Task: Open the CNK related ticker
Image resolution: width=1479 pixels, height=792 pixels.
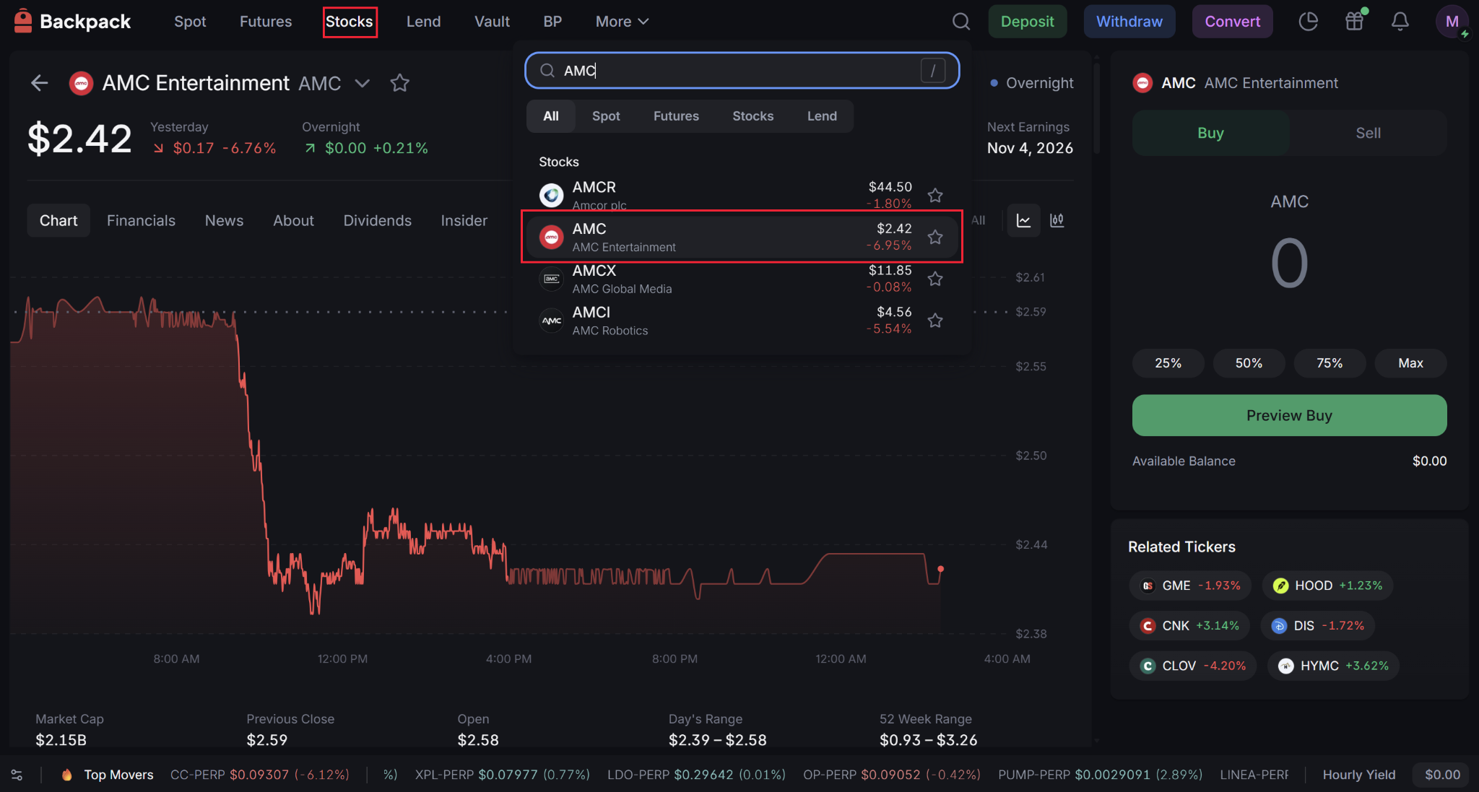Action: click(1189, 625)
